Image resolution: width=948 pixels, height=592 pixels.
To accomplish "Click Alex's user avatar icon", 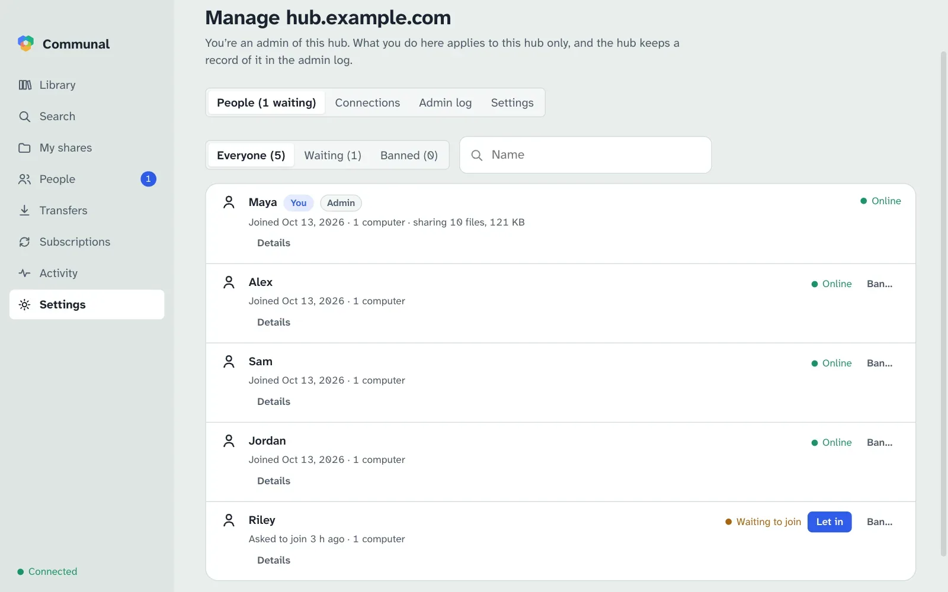I will click(229, 282).
